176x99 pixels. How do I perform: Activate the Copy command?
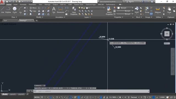tap(33, 11)
